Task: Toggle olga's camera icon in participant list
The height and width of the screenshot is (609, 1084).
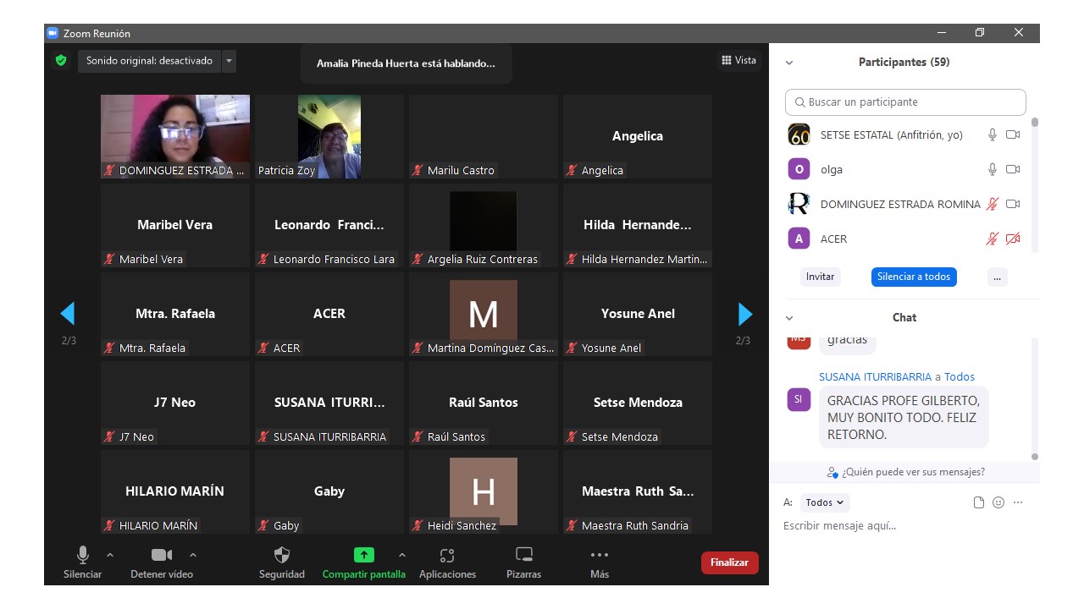Action: 1013,169
